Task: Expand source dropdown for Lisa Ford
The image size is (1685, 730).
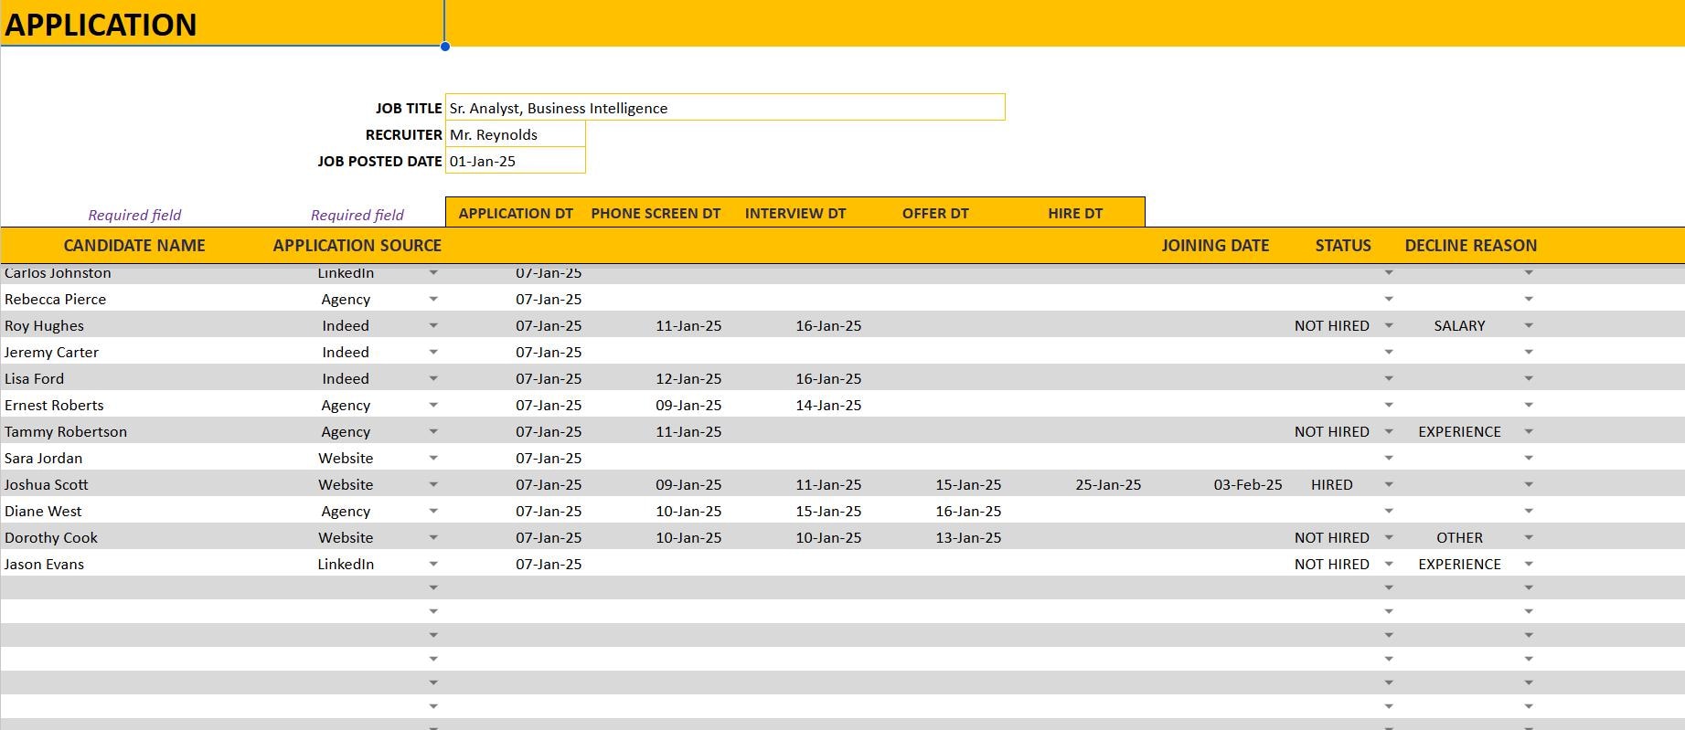Action: (x=433, y=378)
